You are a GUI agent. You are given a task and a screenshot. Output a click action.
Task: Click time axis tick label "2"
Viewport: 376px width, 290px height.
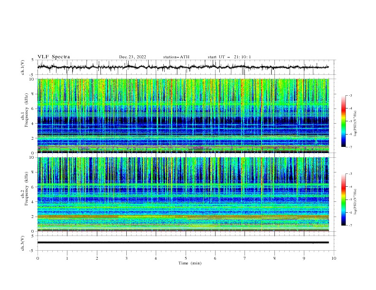[97, 258]
